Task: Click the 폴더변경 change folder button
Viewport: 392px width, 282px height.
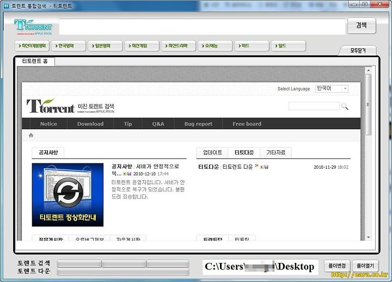Action: [x=337, y=266]
